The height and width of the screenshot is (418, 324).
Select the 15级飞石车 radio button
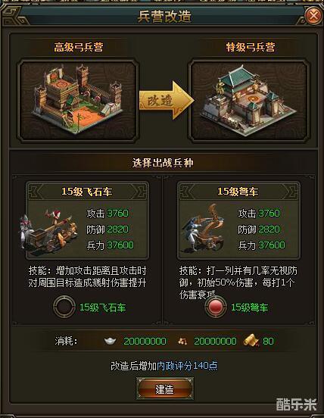pyautogui.click(x=64, y=307)
